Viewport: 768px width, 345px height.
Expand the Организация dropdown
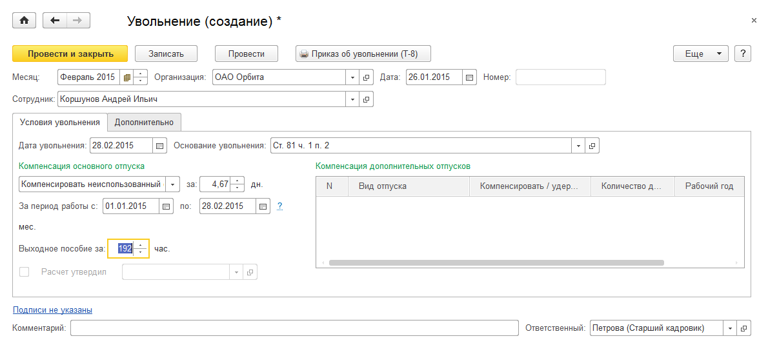[x=353, y=77]
